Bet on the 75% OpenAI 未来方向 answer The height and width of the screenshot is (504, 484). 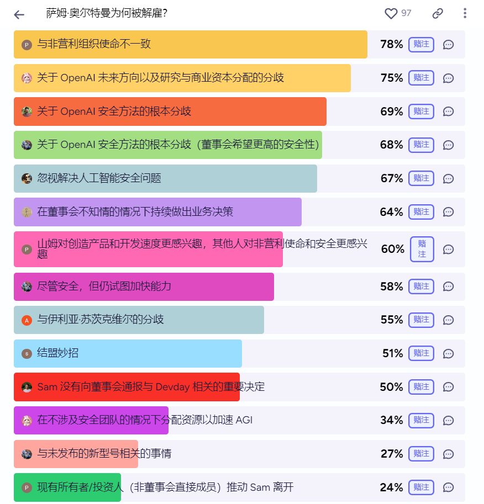click(x=421, y=78)
